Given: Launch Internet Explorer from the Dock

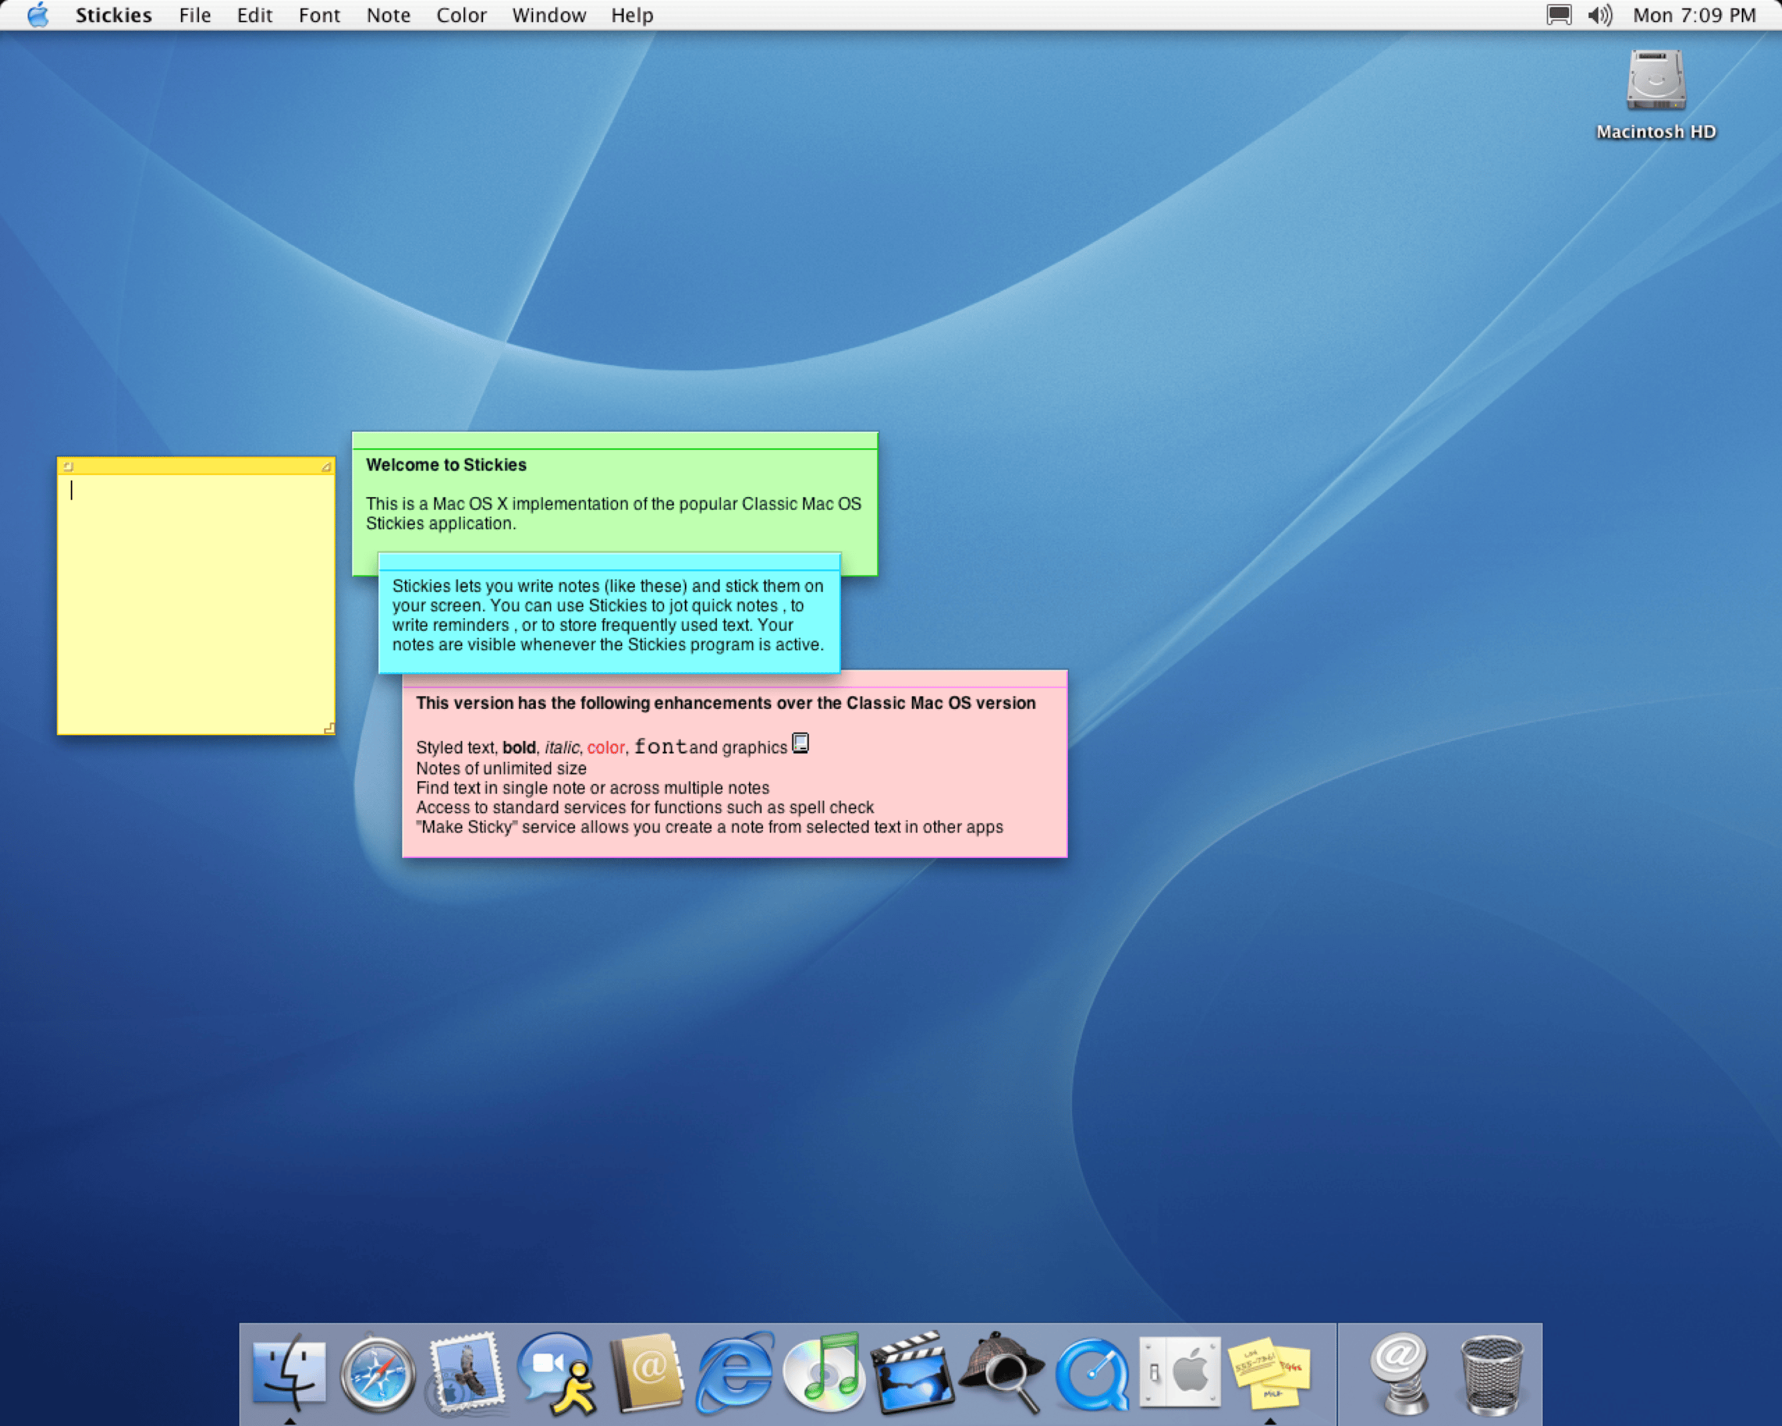Looking at the screenshot, I should pyautogui.click(x=735, y=1374).
